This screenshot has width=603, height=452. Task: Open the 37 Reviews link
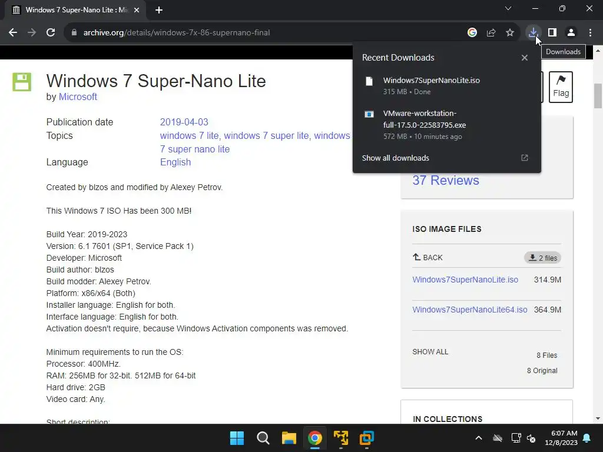click(x=446, y=180)
